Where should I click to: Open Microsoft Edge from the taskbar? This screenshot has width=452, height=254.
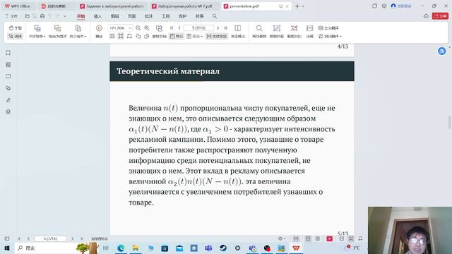[121, 248]
